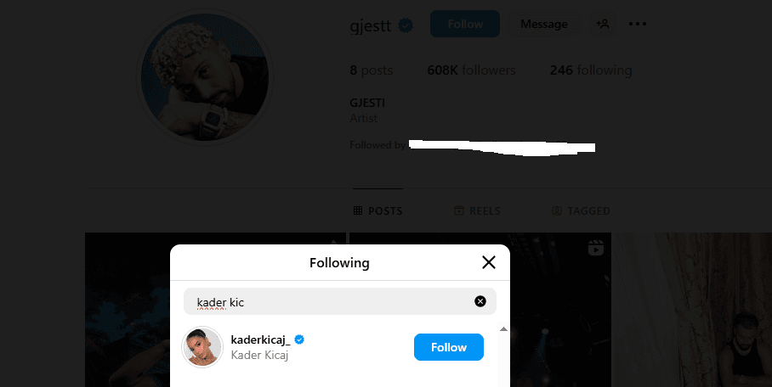Clear the search field text
Image resolution: width=772 pixels, height=387 pixels.
click(480, 301)
